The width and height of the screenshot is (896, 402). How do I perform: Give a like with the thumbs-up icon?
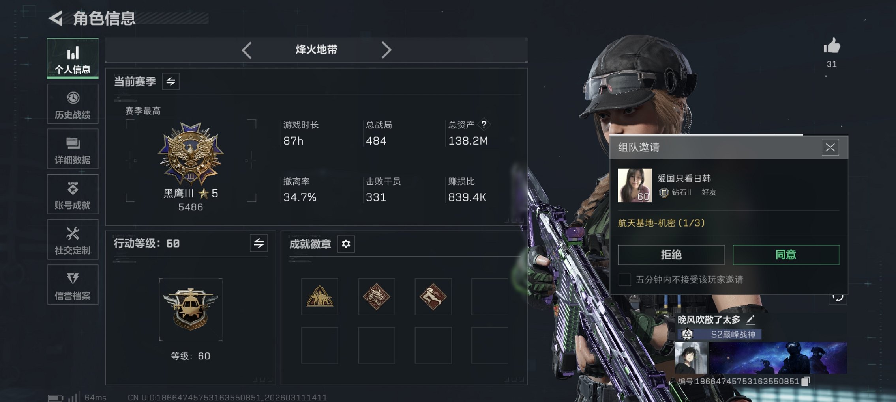[x=832, y=46]
